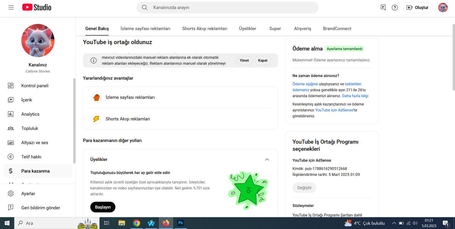Image resolution: width=455 pixels, height=229 pixels.
Task: Click the Değiştir button
Action: coord(304,188)
